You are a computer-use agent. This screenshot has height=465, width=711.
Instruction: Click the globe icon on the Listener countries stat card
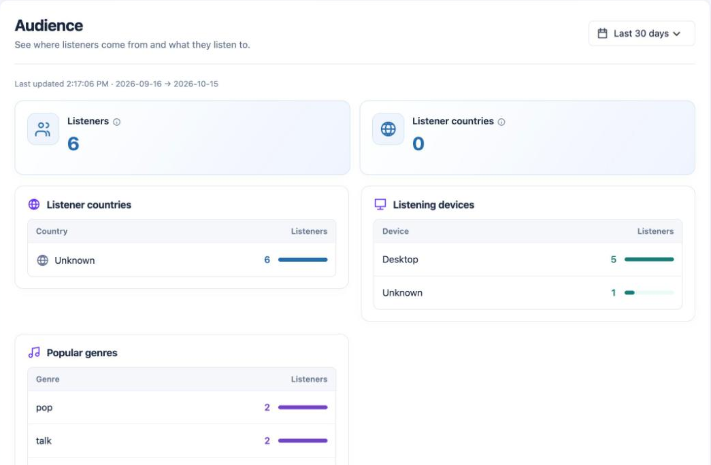pyautogui.click(x=388, y=129)
